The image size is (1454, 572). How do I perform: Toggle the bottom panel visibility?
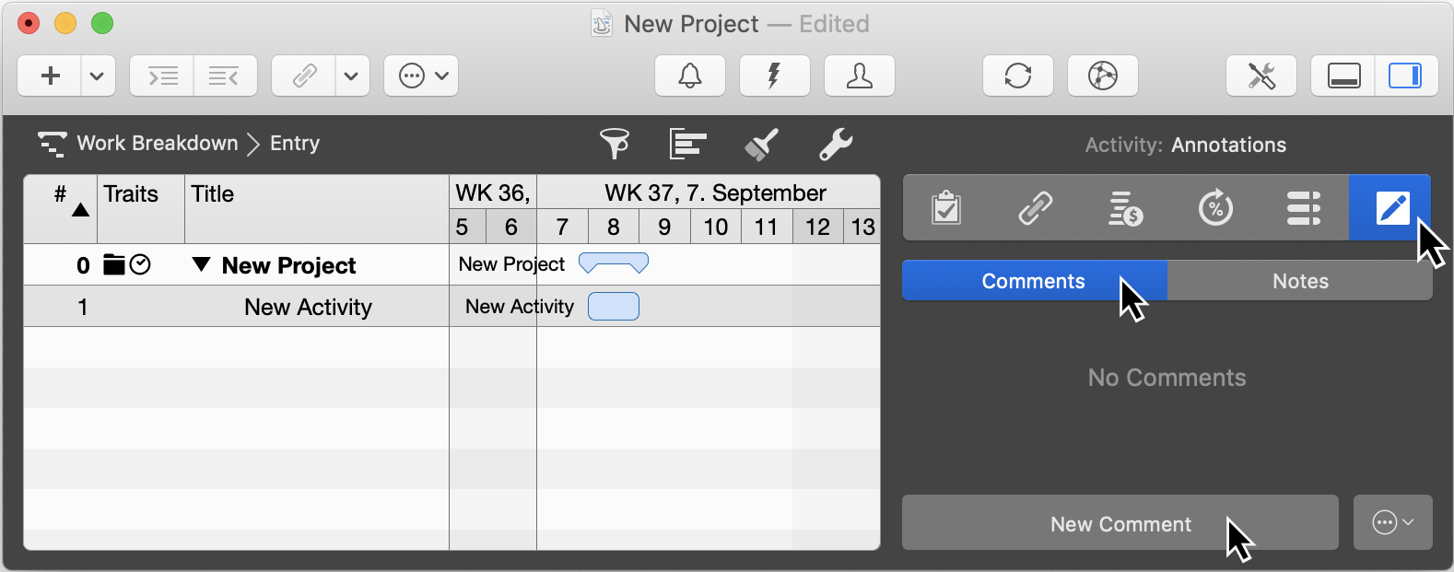(x=1343, y=76)
